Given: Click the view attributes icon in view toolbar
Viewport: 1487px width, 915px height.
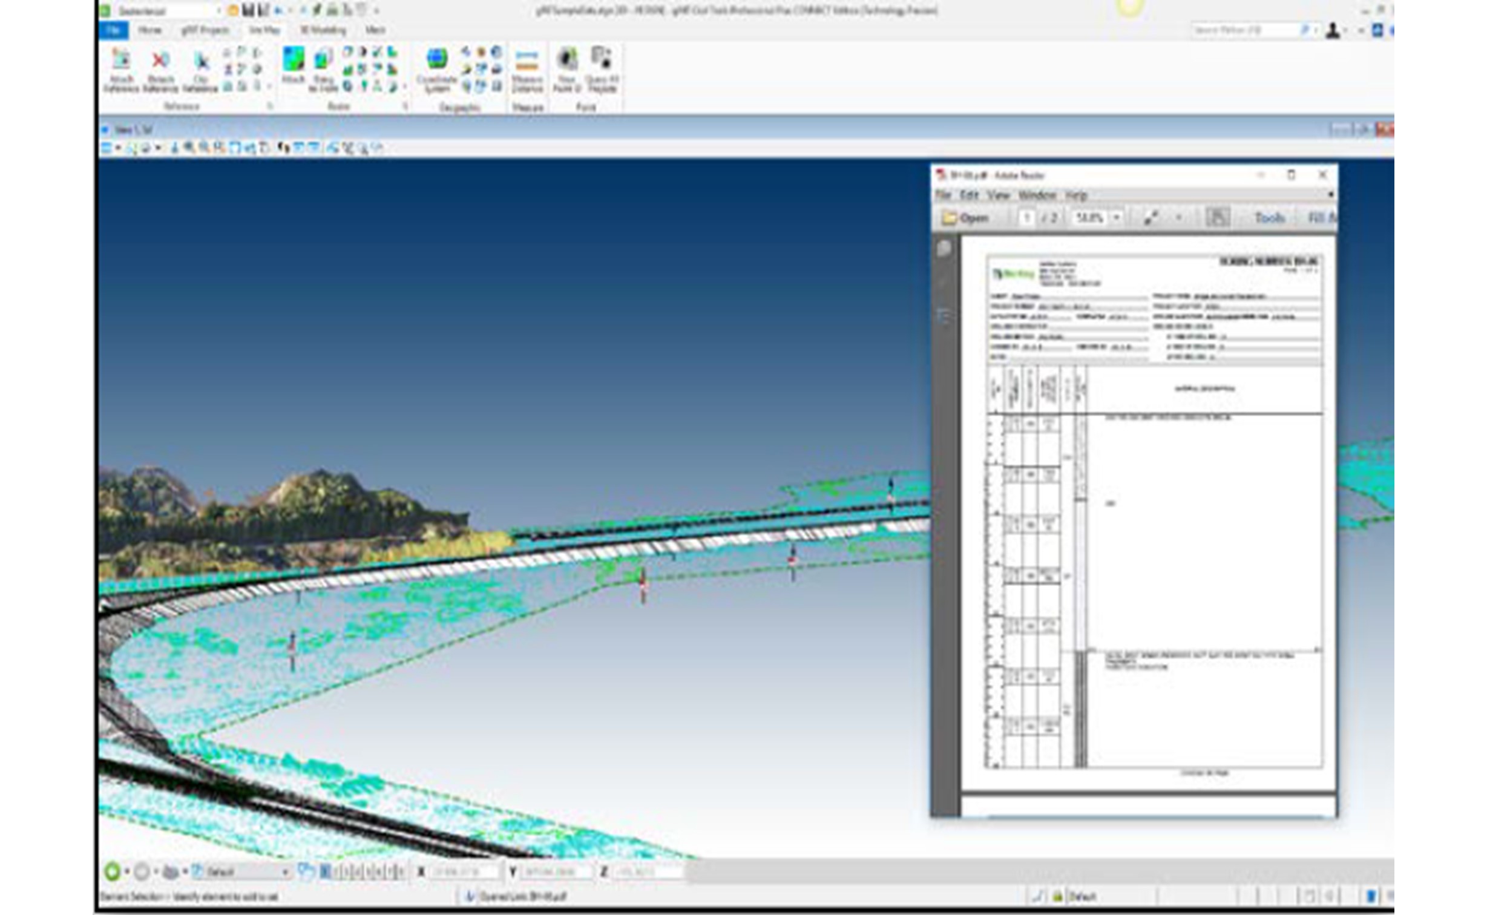Looking at the screenshot, I should click(x=107, y=148).
